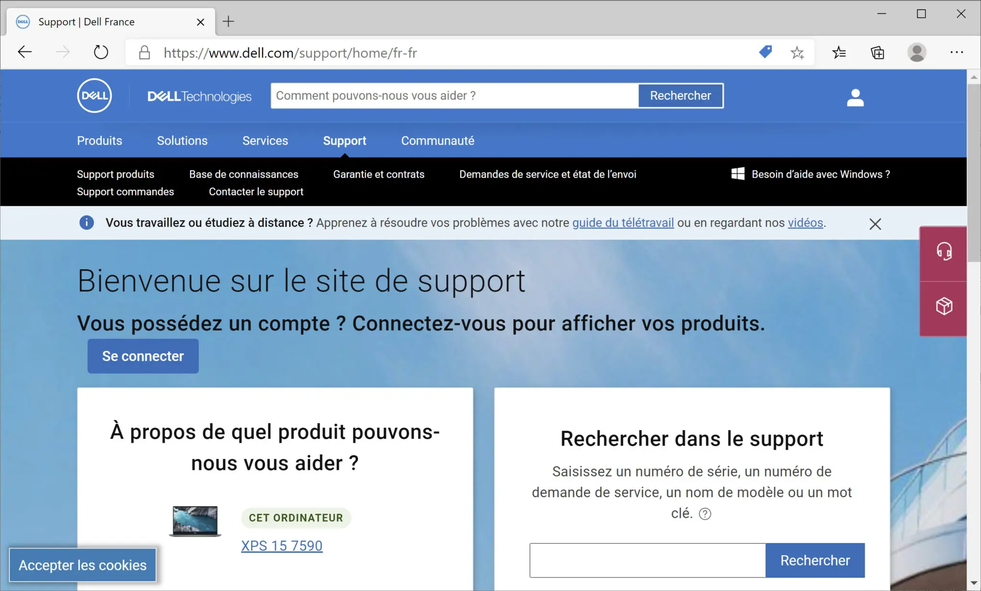Image resolution: width=981 pixels, height=591 pixels.
Task: Open the XPS 15 7590 link
Action: (x=282, y=546)
